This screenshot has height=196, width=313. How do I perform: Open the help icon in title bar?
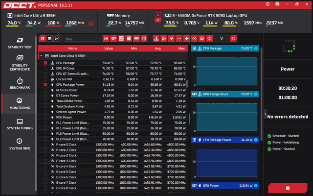click(x=268, y=4)
